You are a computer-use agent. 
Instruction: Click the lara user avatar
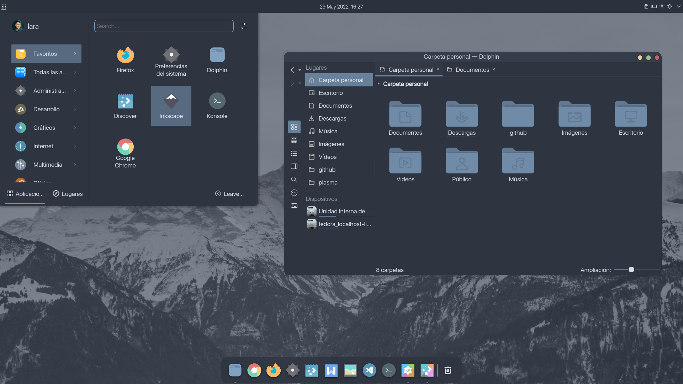18,26
